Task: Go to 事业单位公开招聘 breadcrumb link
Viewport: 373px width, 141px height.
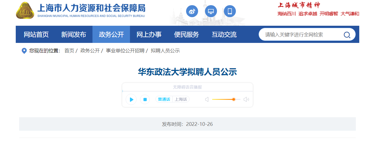Action: [125, 51]
